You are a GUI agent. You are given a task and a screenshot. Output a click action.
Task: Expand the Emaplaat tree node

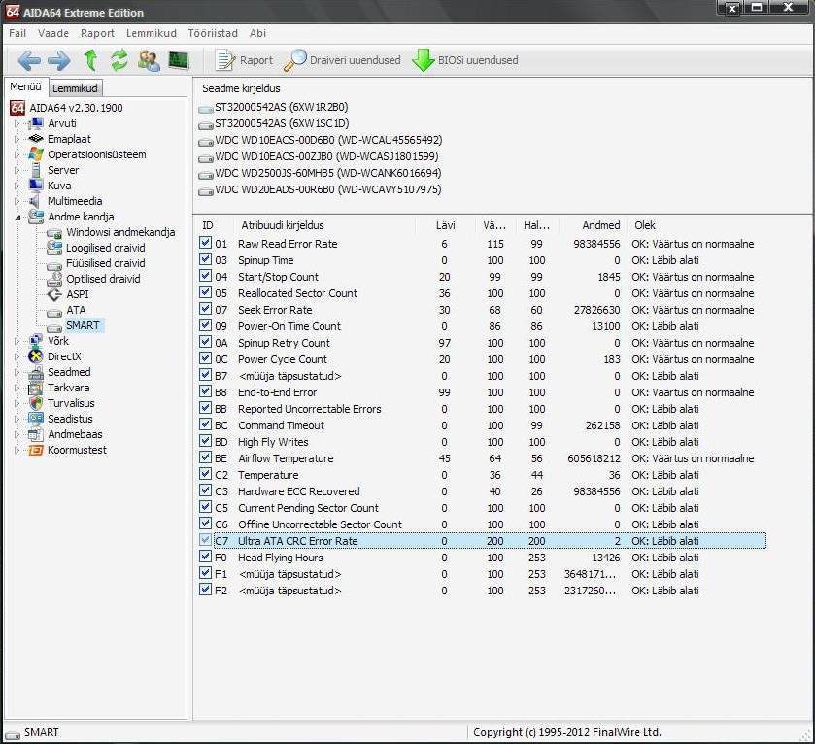(x=17, y=139)
